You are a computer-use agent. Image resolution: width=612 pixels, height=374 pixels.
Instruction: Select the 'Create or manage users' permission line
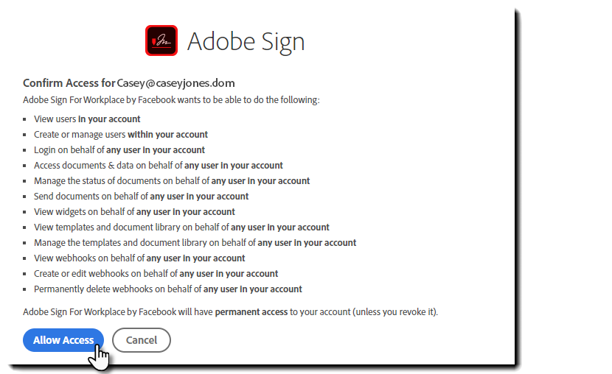pyautogui.click(x=121, y=135)
